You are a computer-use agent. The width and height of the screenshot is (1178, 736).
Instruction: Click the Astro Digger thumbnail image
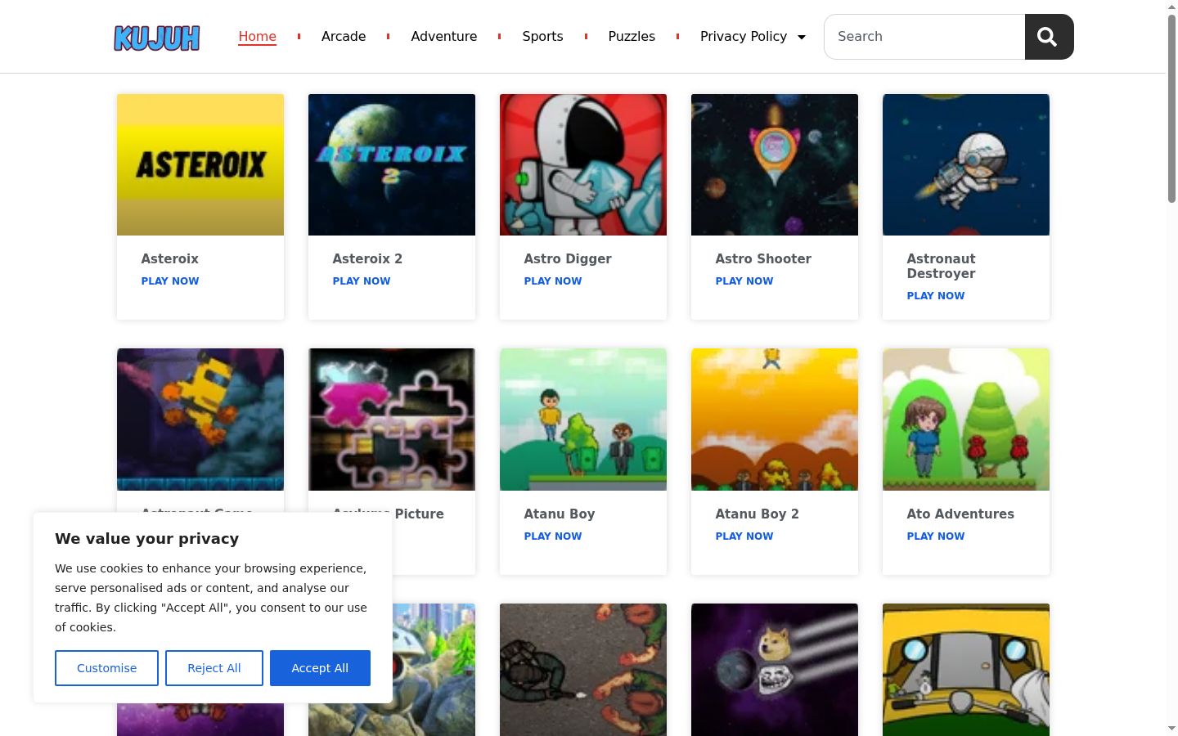pyautogui.click(x=583, y=164)
